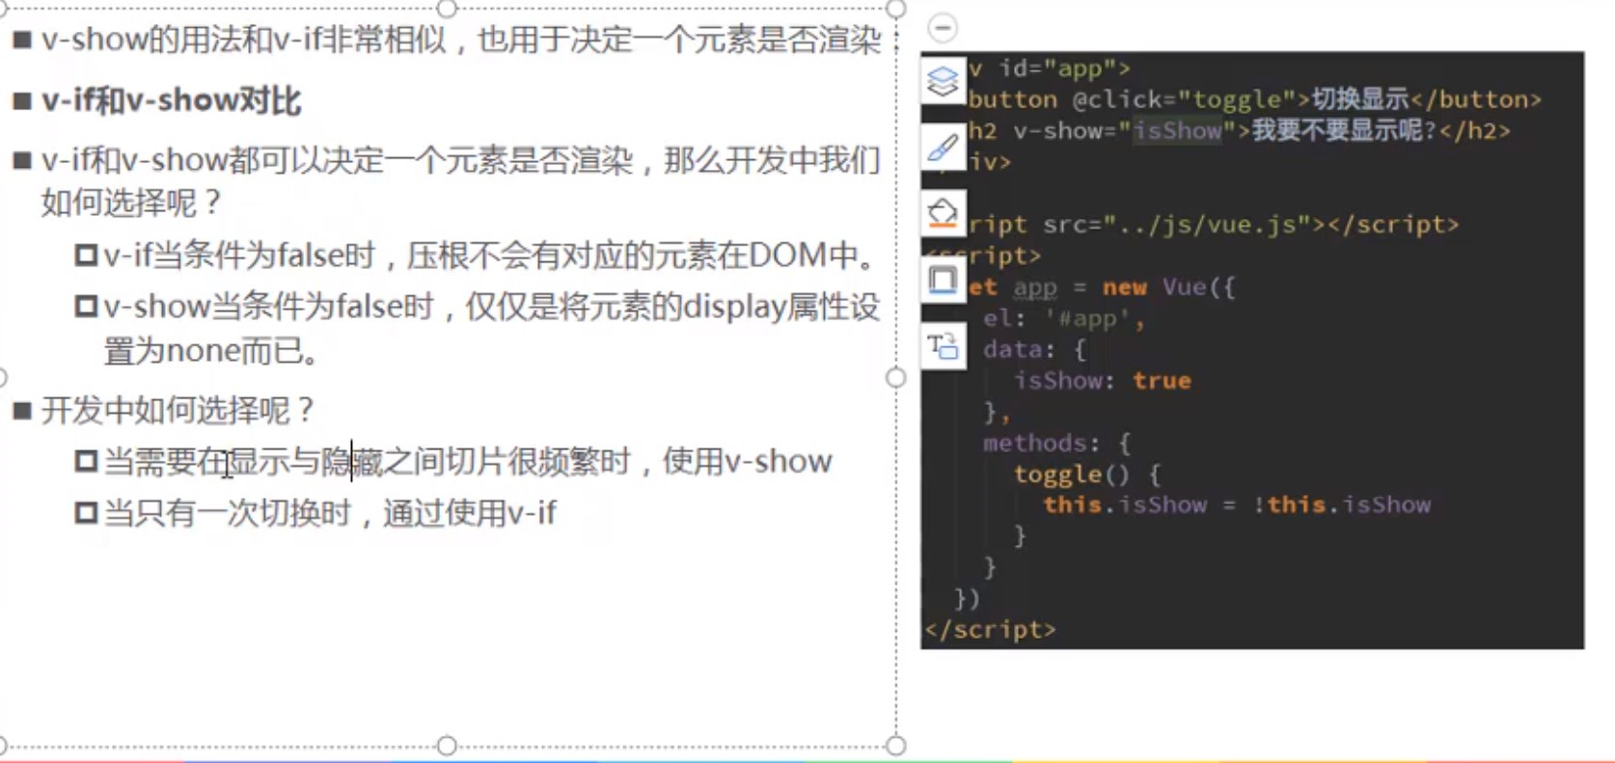Viewport: 1615px width, 763px height.
Task: Click right-middle handle of the text box
Action: [x=896, y=377]
